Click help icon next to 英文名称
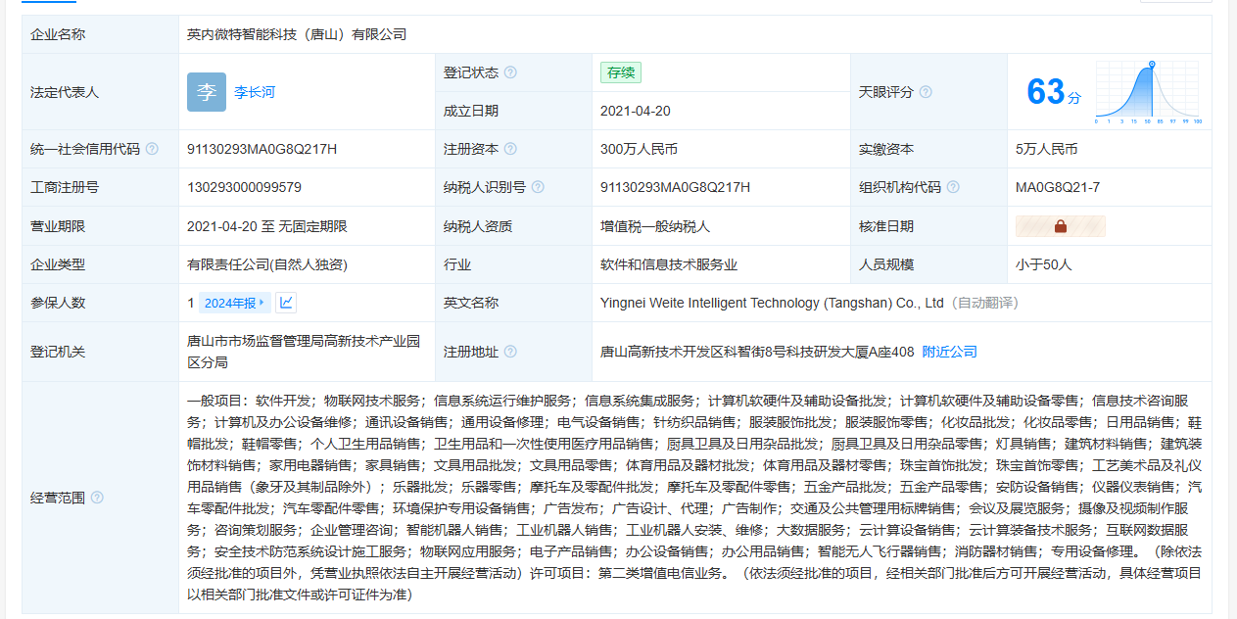Viewport: 1237px width, 619px height. click(510, 303)
